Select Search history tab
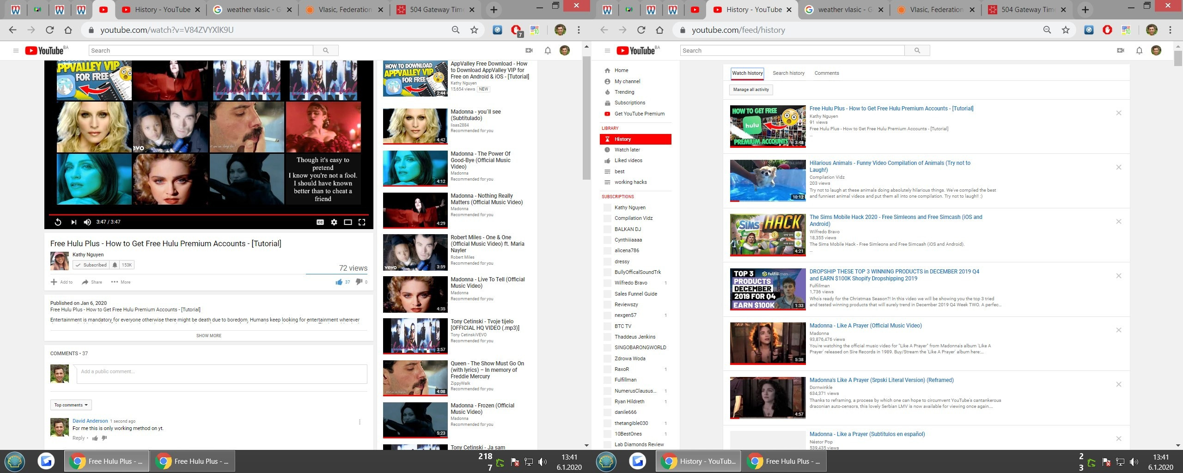1183x473 pixels. click(x=788, y=73)
